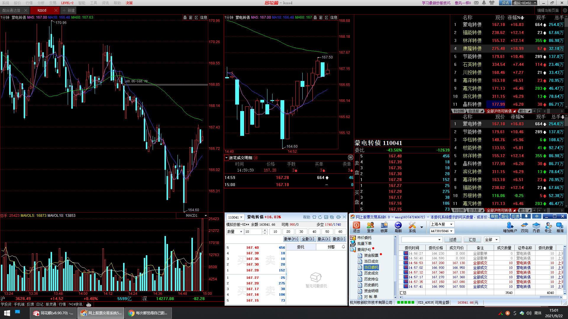
Task: Select the 历史成交 tree item
Action: (x=371, y=273)
